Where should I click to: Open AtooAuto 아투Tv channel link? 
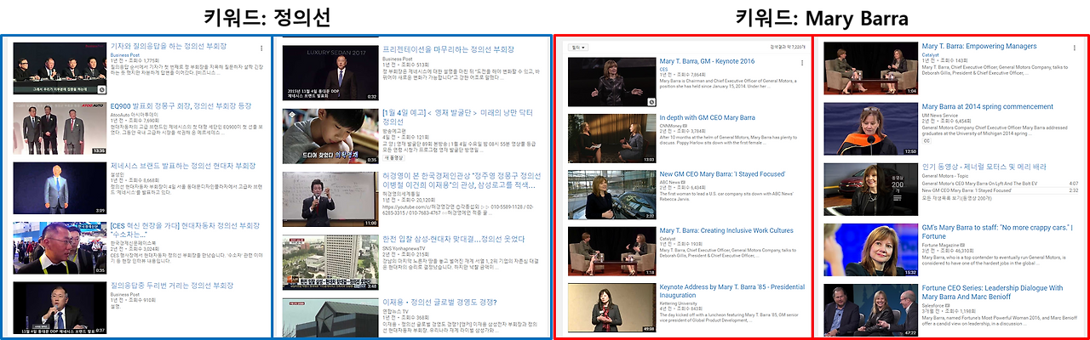click(133, 114)
